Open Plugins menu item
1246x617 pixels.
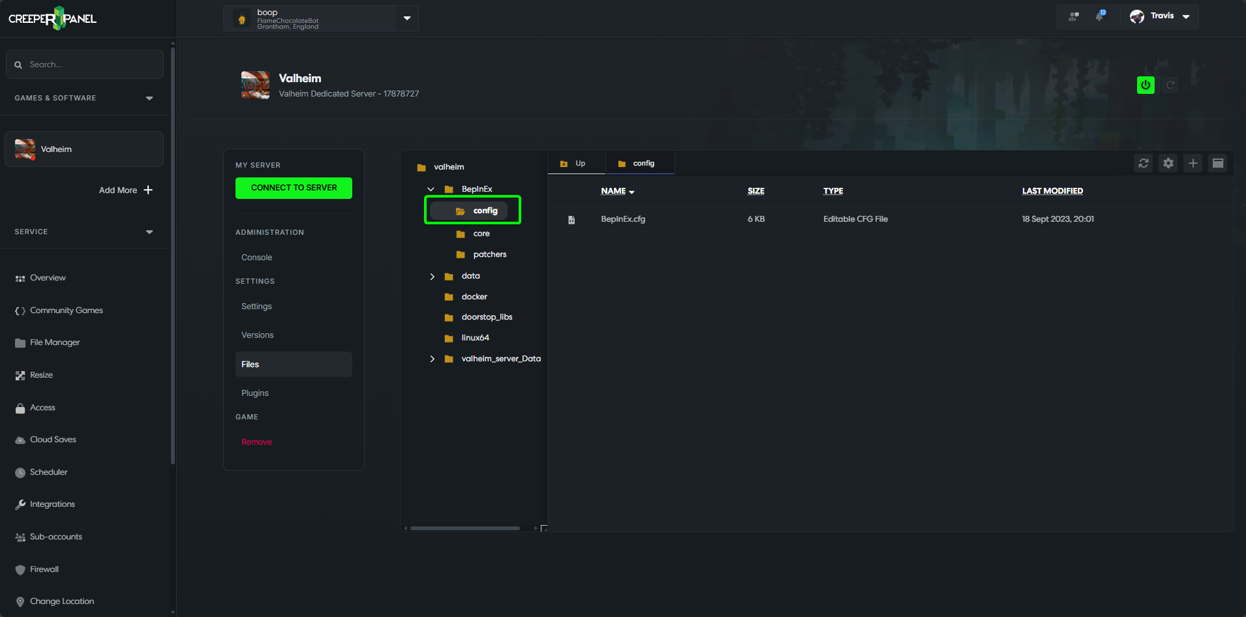[x=255, y=393]
